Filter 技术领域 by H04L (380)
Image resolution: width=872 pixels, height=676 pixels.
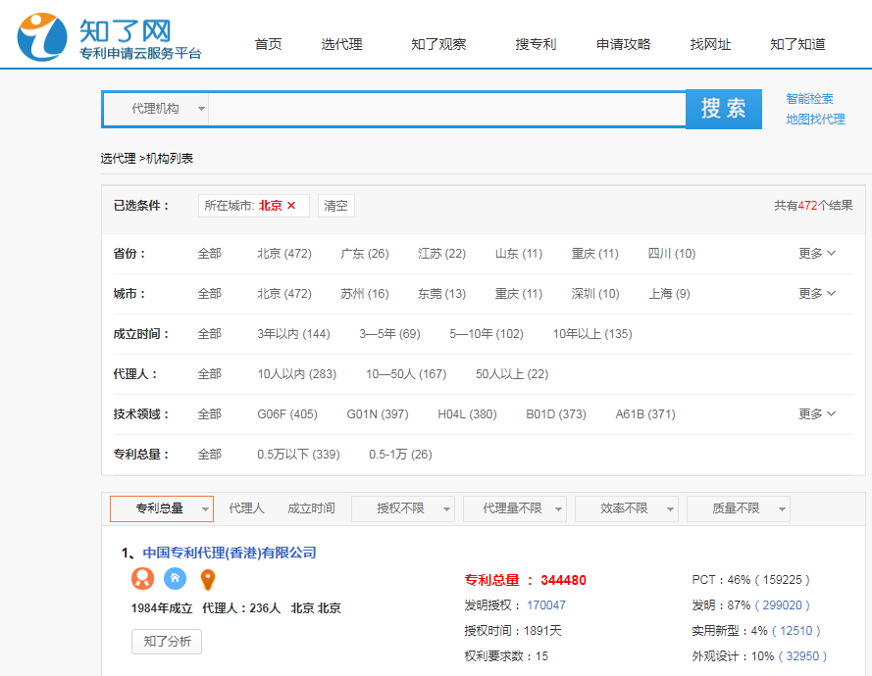(467, 413)
